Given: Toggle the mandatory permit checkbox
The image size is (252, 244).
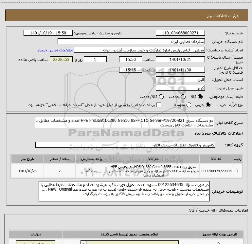Looking at the screenshot, I should tap(220, 243).
